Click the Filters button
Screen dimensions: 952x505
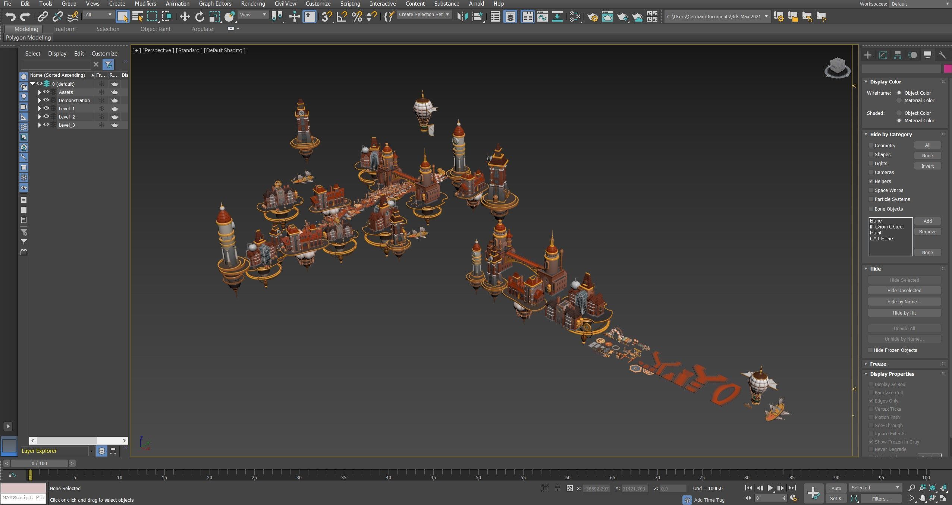click(x=881, y=499)
